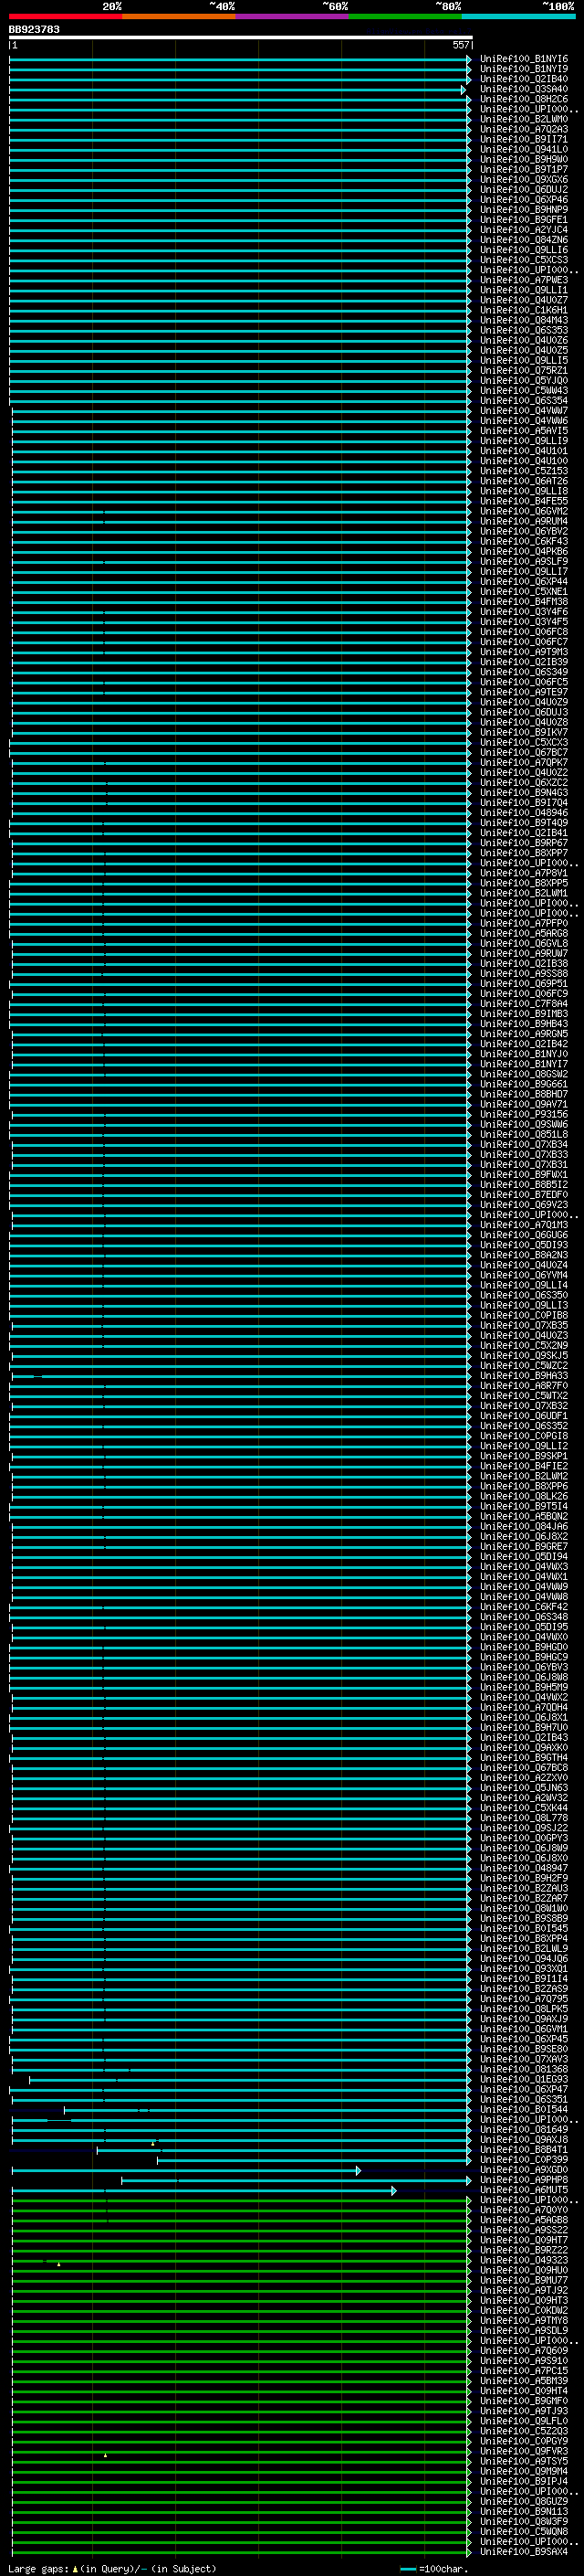Select the UniRef100_B1NYI6 hit label

[x=523, y=59]
